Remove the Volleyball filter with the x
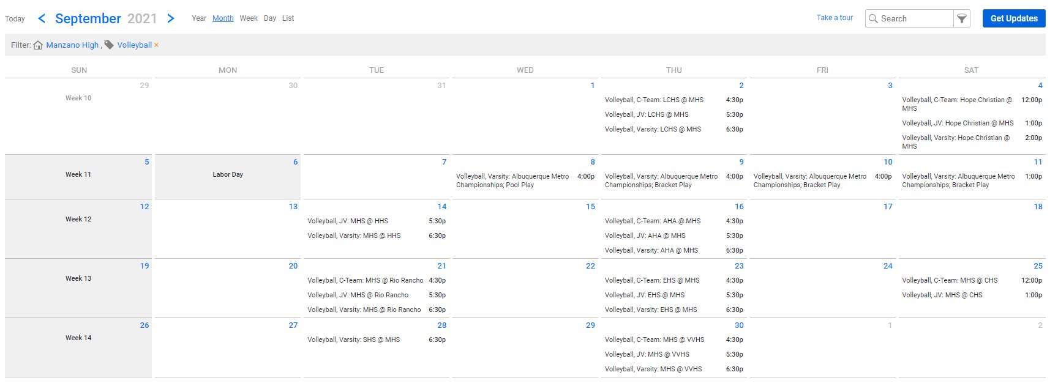This screenshot has height=386, width=1058. point(156,45)
